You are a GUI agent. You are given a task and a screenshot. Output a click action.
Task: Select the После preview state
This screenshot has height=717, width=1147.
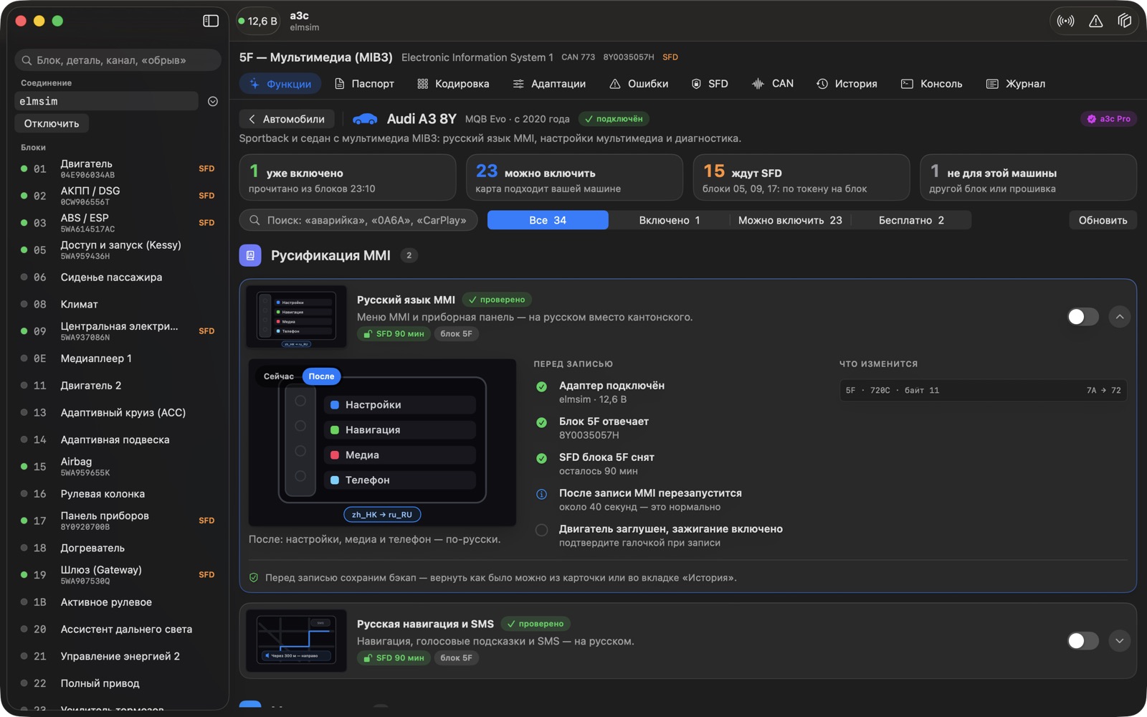tap(322, 376)
